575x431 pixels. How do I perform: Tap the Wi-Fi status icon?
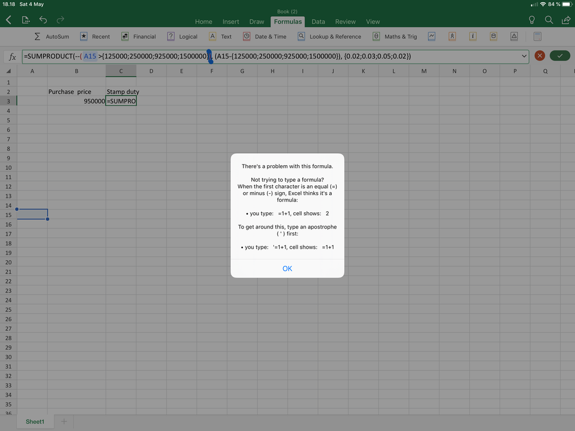tap(543, 4)
